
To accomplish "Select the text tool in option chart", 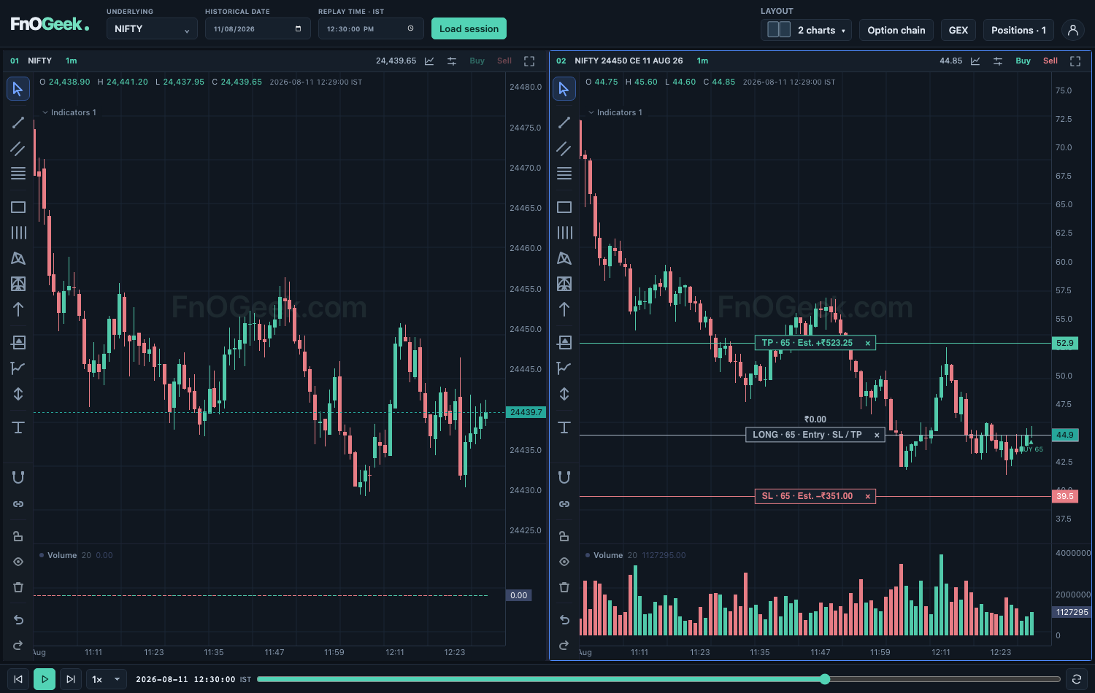I will coord(564,427).
